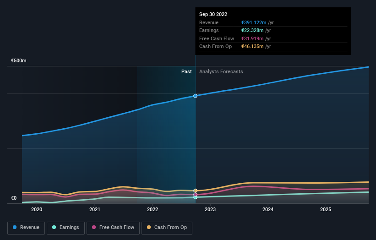Screen dimensions: 376x240
Task: Click the 'Past' label on chart
Action: coord(186,72)
